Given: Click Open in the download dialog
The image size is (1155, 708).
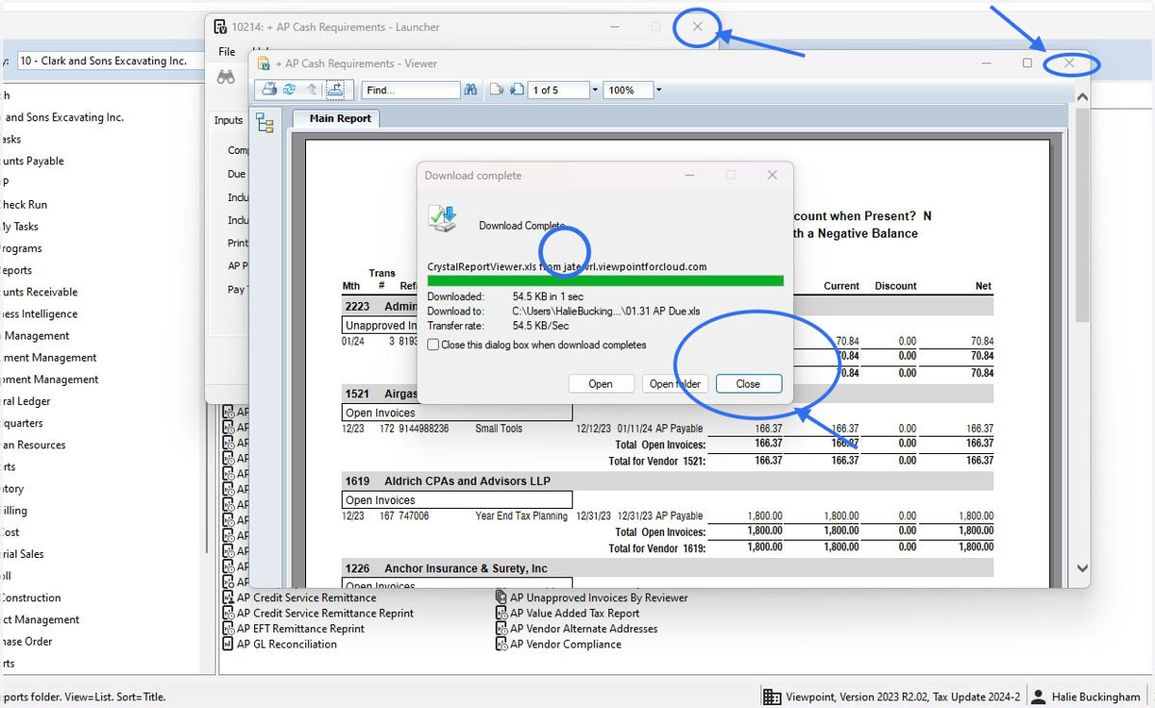Looking at the screenshot, I should coord(601,384).
